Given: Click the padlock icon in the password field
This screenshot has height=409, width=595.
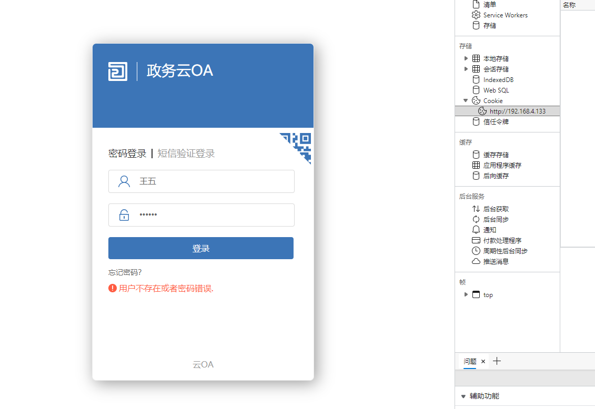Looking at the screenshot, I should coord(124,215).
